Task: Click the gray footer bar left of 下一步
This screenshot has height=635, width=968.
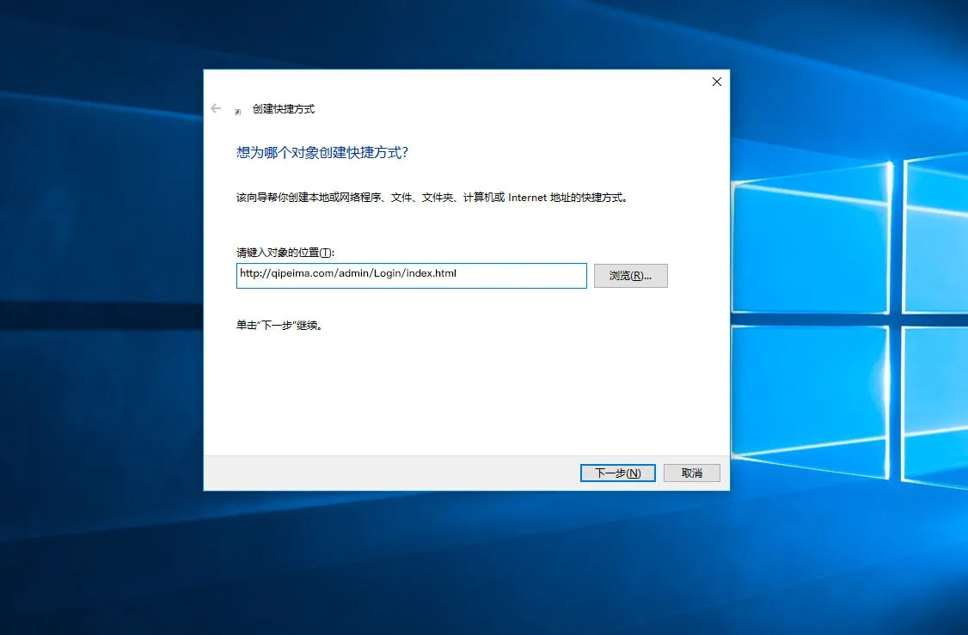Action: [x=387, y=473]
